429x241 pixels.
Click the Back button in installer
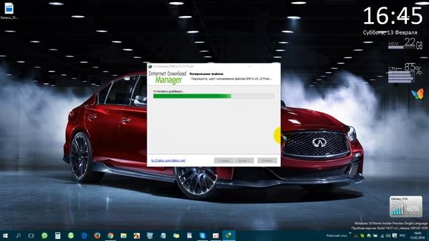coord(224,161)
